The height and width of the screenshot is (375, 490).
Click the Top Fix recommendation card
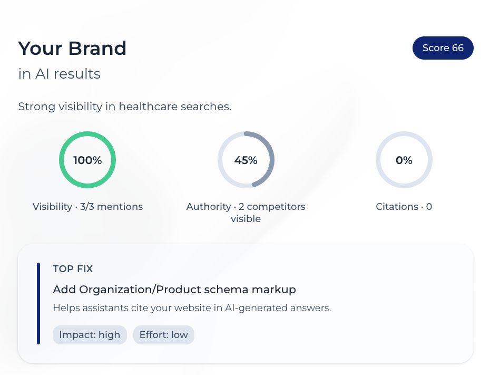click(246, 304)
